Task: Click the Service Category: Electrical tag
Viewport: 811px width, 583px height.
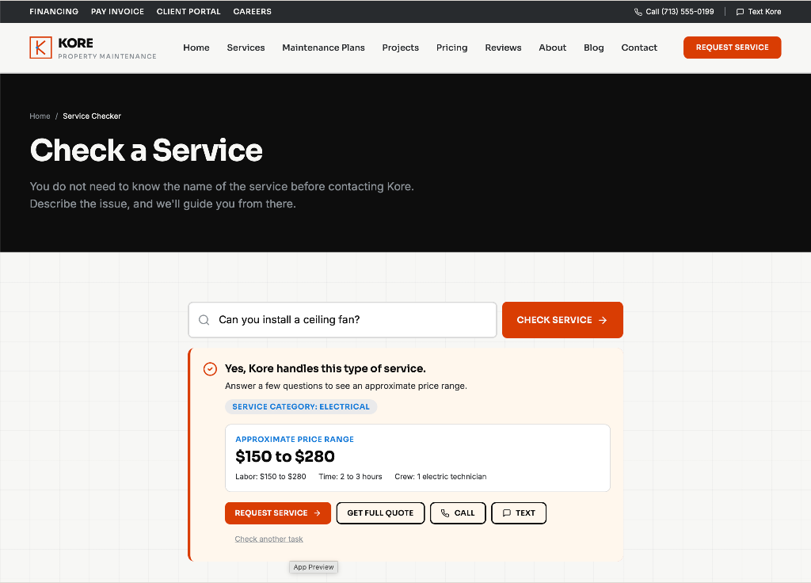Action: (x=301, y=406)
